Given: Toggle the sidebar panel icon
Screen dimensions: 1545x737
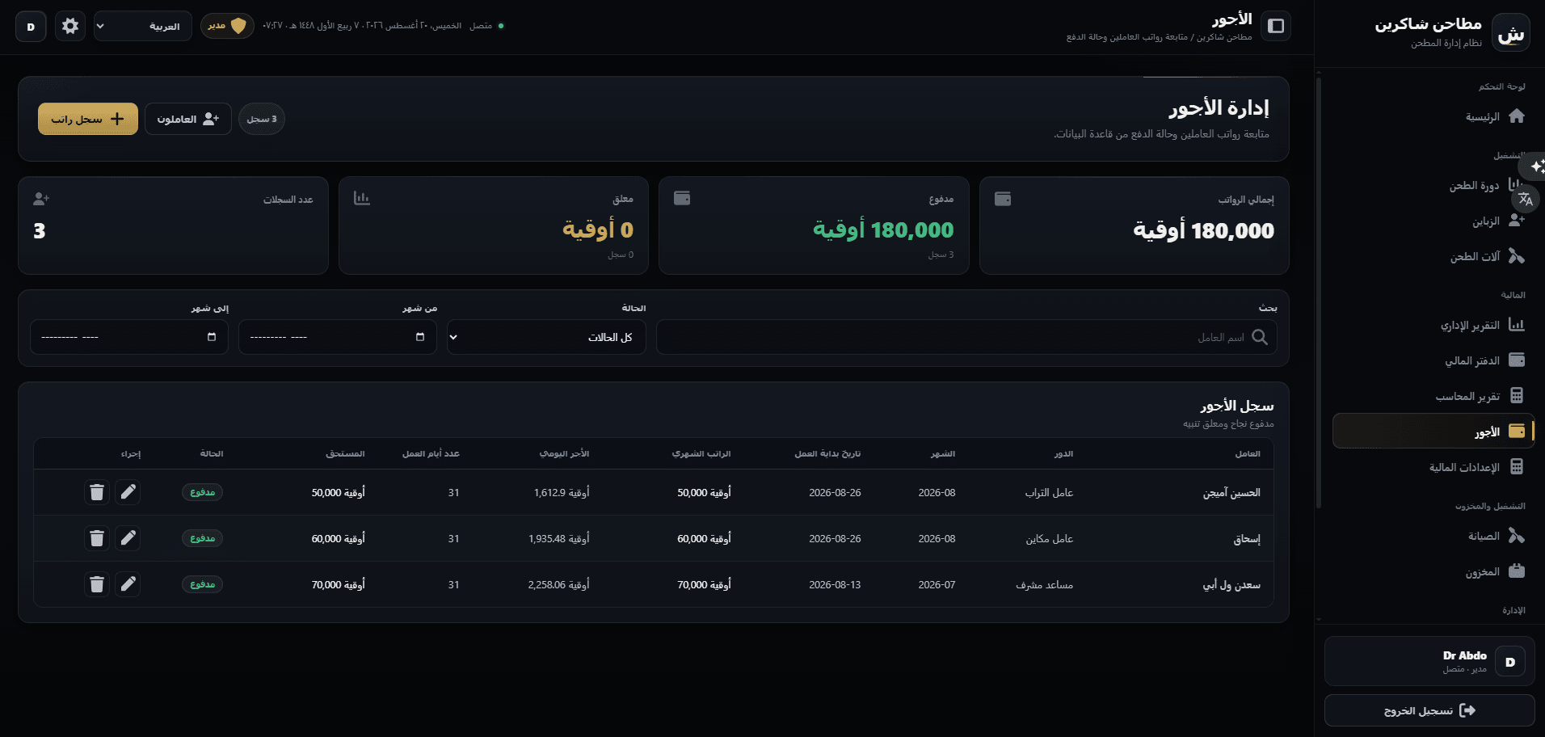Looking at the screenshot, I should (1276, 26).
